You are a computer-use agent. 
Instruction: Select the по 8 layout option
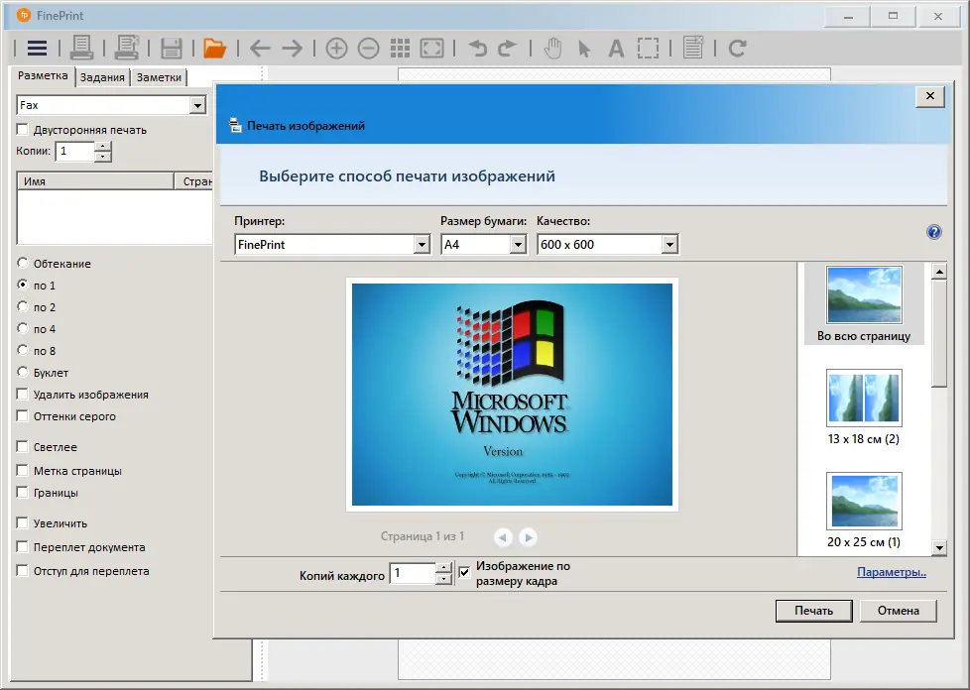click(23, 350)
